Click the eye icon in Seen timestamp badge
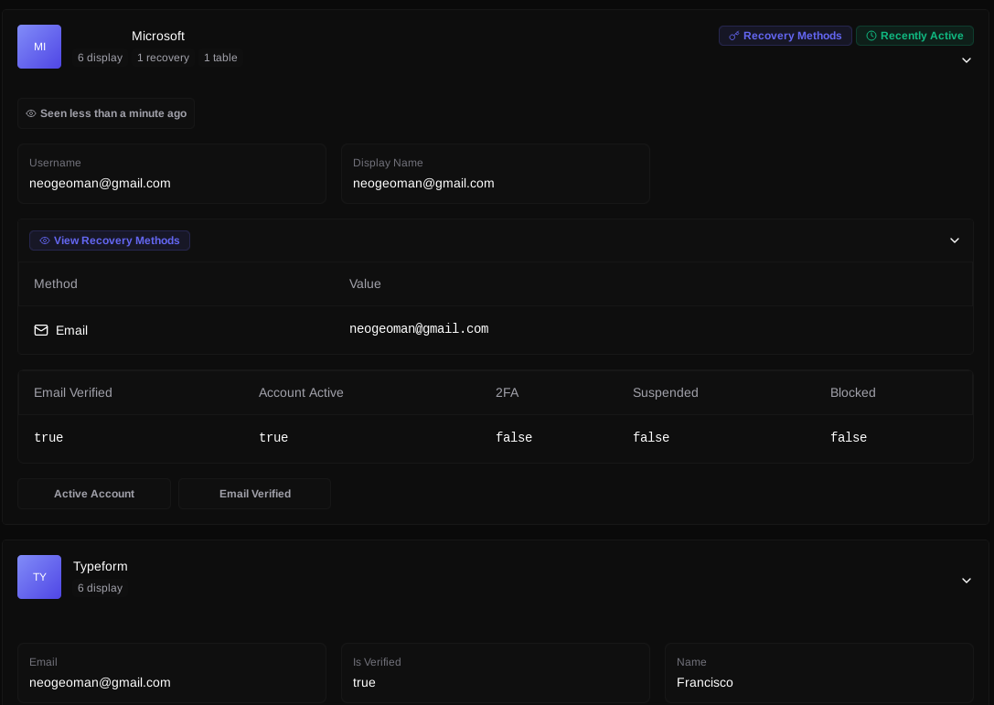The height and width of the screenshot is (705, 994). pyautogui.click(x=31, y=113)
